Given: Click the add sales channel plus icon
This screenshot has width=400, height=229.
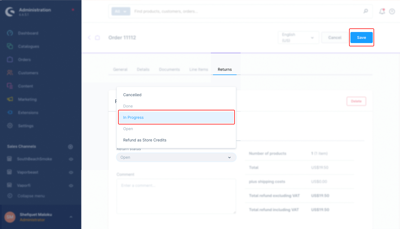Looking at the screenshot, I should 70,147.
